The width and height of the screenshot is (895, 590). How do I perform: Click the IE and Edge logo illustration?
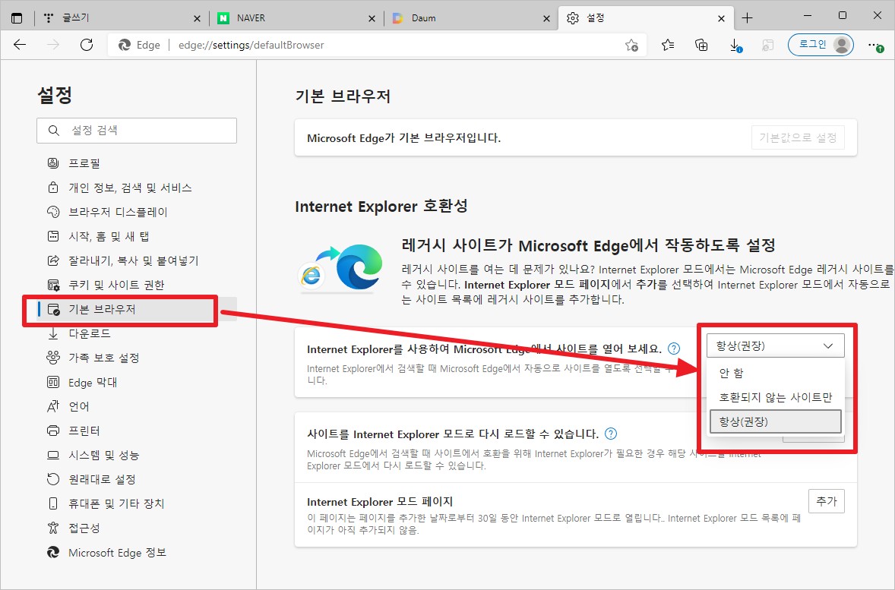[x=341, y=268]
